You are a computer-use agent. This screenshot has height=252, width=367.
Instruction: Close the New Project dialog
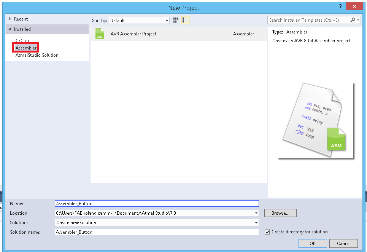tap(354, 6)
